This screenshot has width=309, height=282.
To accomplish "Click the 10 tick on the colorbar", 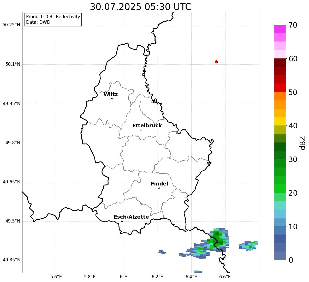I will [x=293, y=226].
